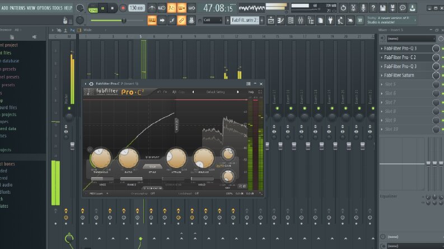Image resolution: width=444 pixels, height=249 pixels.
Task: Click the microphone recording icon
Action: coord(363,8)
